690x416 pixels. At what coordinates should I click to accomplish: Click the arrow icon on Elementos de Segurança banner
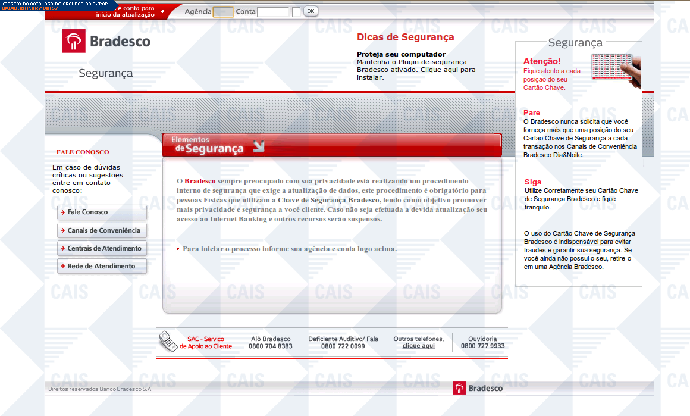pyautogui.click(x=258, y=146)
